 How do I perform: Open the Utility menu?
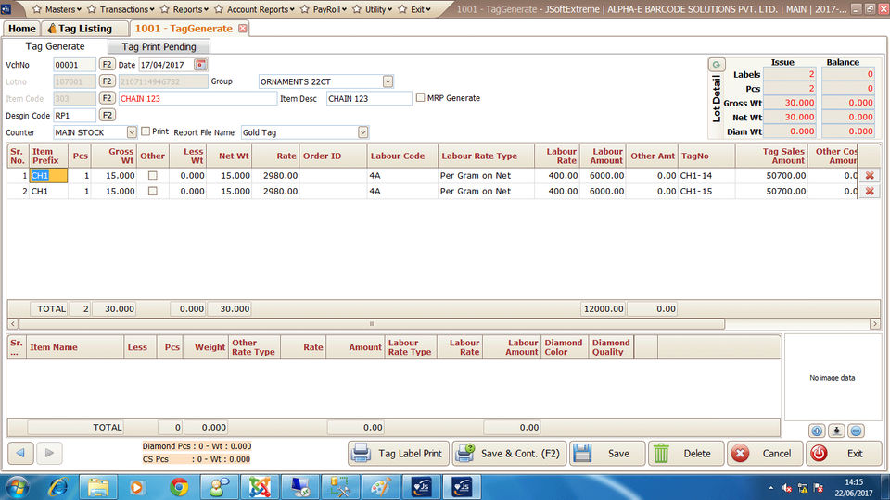pyautogui.click(x=373, y=9)
